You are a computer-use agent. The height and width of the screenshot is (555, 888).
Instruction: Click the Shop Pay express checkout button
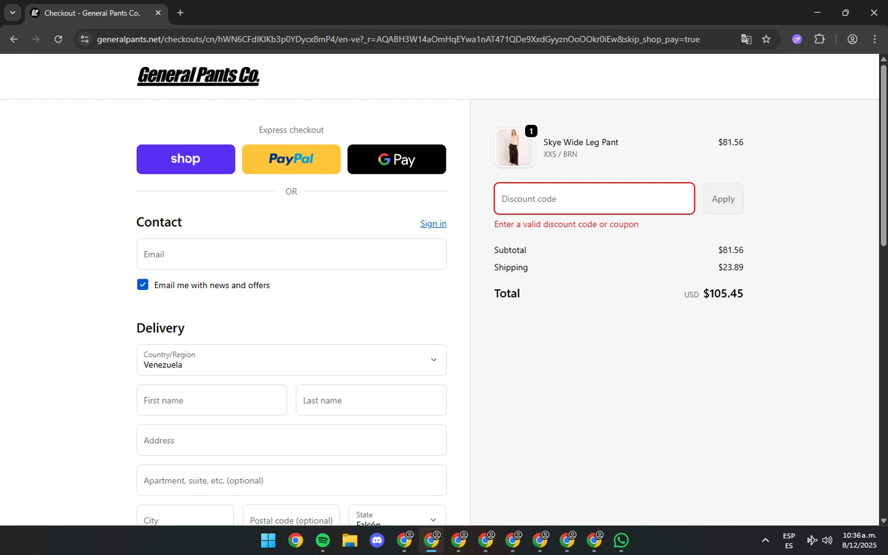(x=185, y=159)
